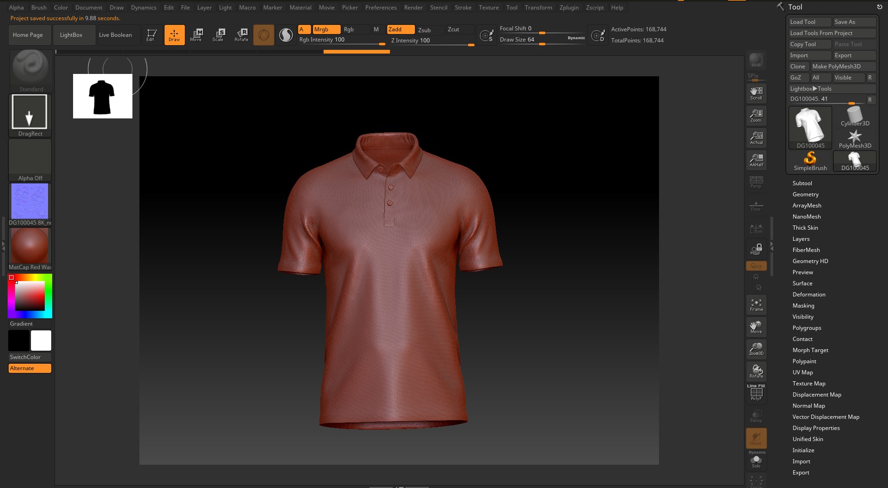Adjust the Draw Size slider
The image size is (888, 488).
pyautogui.click(x=542, y=40)
